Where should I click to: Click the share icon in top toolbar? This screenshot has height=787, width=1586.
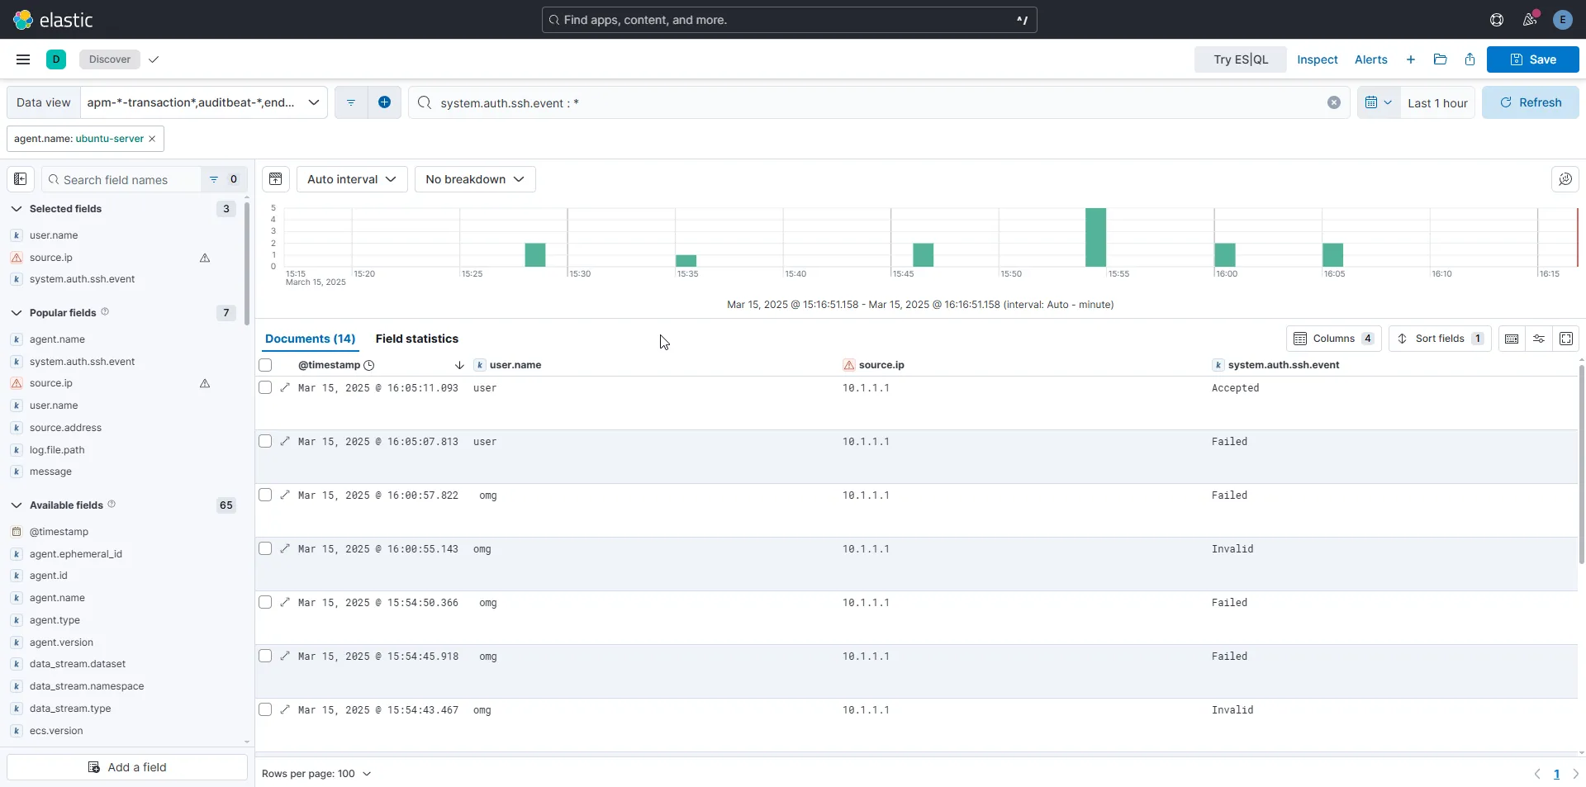click(x=1470, y=59)
